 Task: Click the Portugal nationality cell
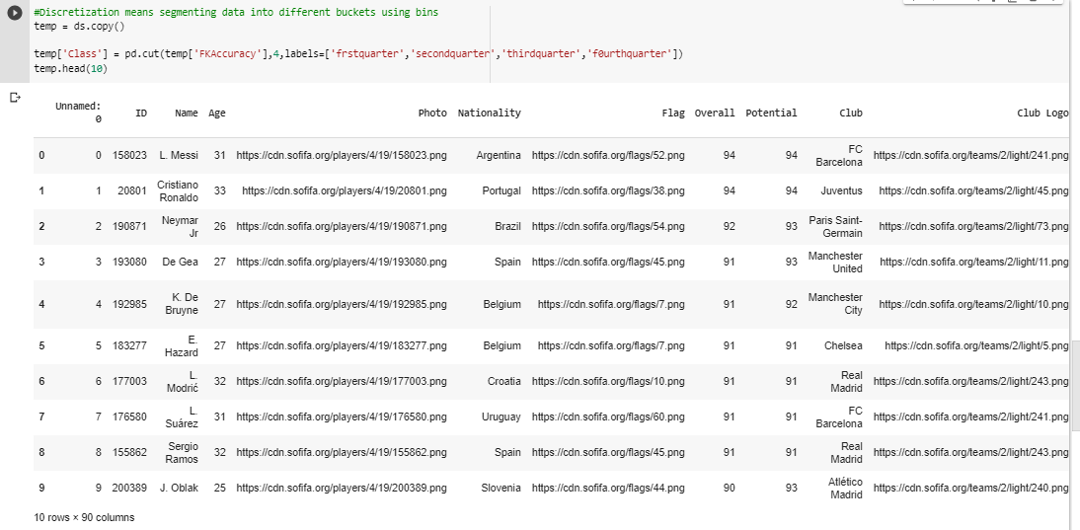click(501, 191)
